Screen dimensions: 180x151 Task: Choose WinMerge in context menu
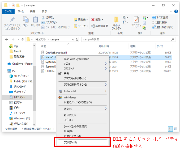(70, 98)
